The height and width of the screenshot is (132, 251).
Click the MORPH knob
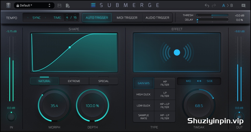point(54,105)
